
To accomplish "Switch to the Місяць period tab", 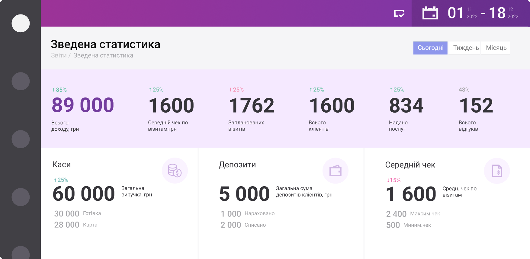I will pyautogui.click(x=496, y=48).
